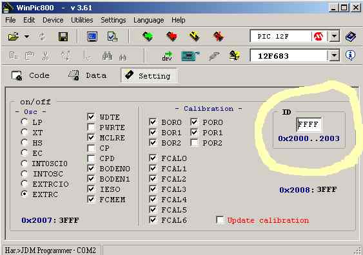Select the XT oscillator option
363x255 pixels.
(25, 132)
